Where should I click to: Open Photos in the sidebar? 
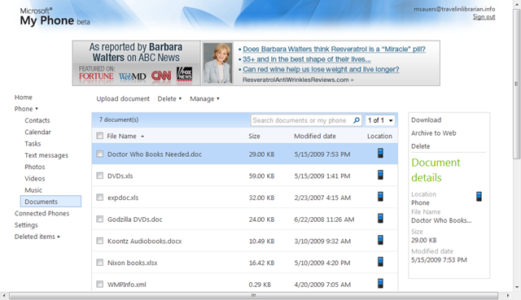(34, 167)
